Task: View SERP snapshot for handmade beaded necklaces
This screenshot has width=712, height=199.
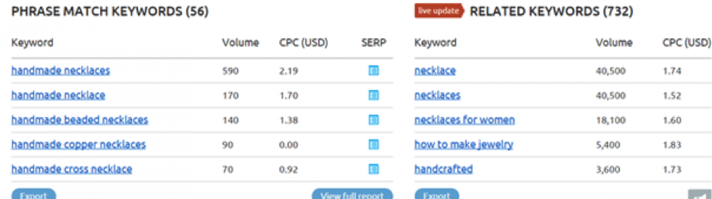Action: coord(373,120)
